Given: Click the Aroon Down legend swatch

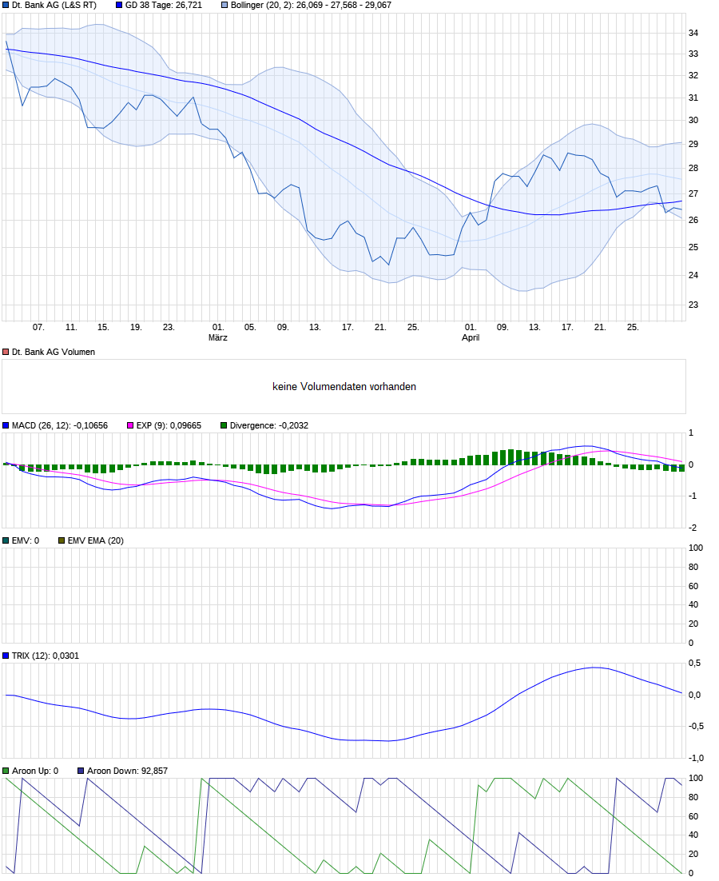Looking at the screenshot, I should (x=81, y=771).
